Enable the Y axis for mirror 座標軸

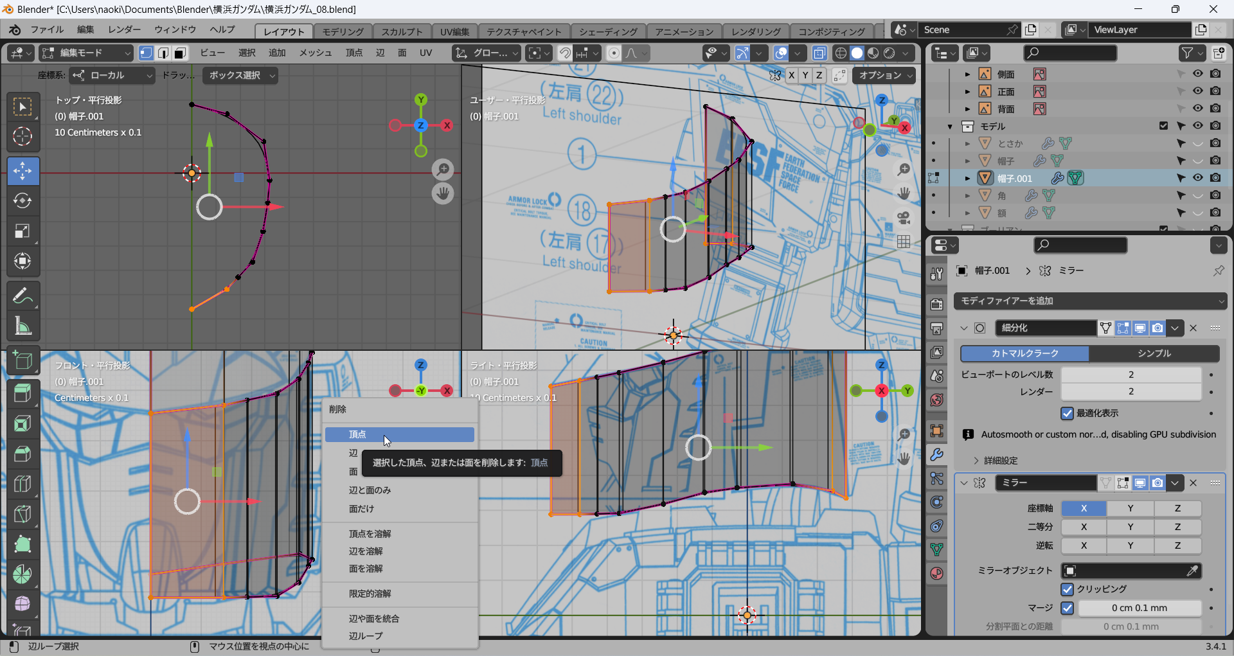1130,508
